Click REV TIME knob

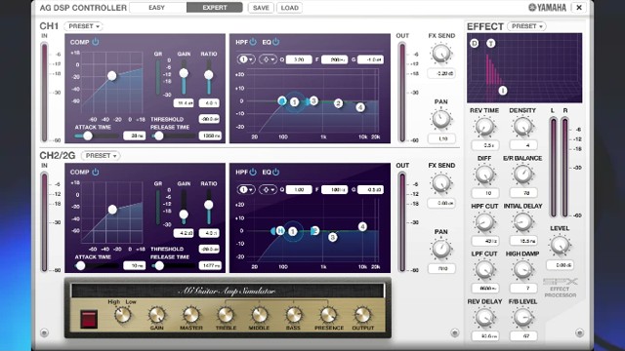pos(484,128)
